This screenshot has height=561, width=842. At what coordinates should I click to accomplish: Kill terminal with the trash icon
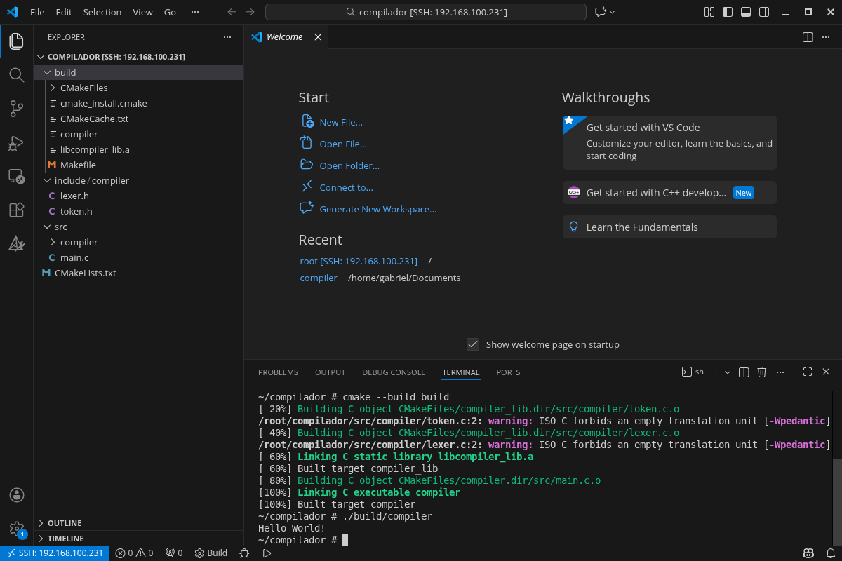(x=762, y=372)
